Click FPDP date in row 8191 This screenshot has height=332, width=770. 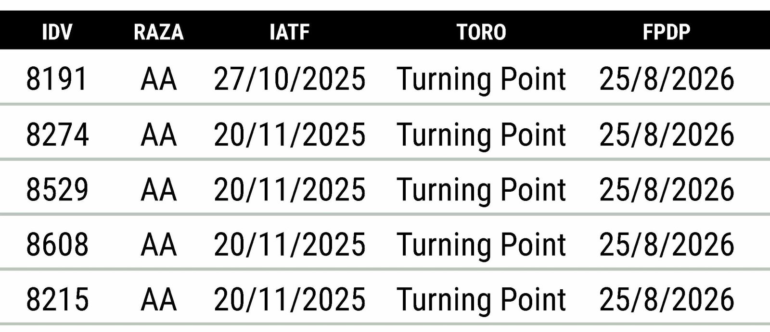point(667,79)
